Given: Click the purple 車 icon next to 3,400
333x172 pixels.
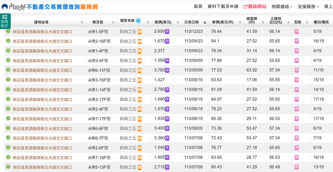Looking at the screenshot, I should tap(167, 128).
